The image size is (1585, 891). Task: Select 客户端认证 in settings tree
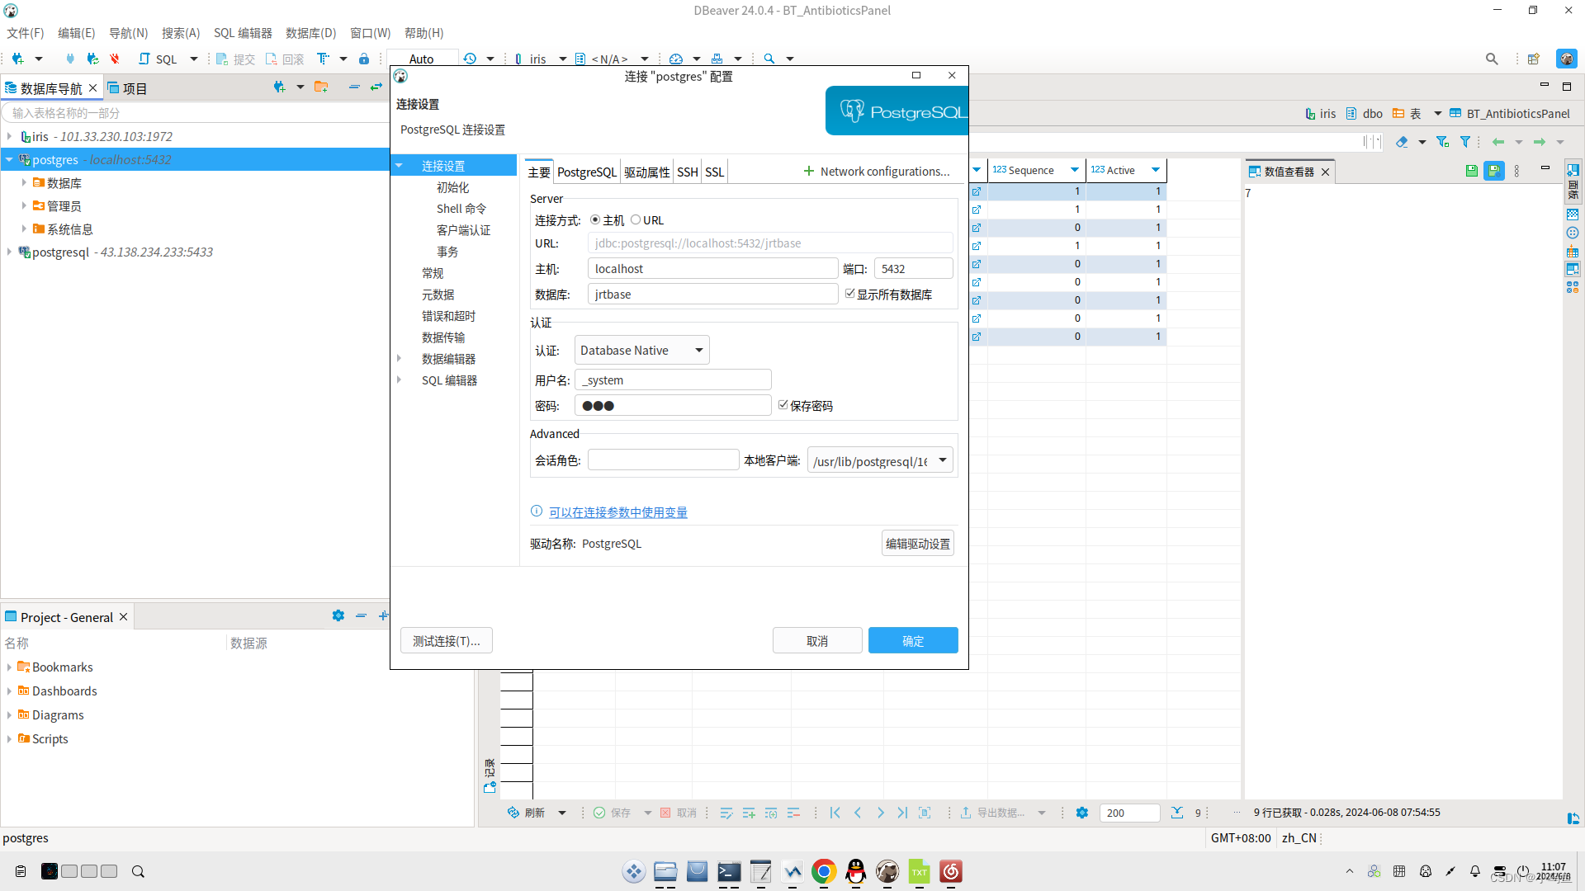click(x=463, y=230)
